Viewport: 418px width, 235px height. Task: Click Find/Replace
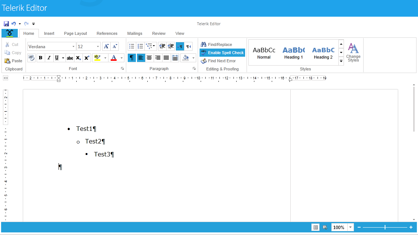tap(217, 44)
